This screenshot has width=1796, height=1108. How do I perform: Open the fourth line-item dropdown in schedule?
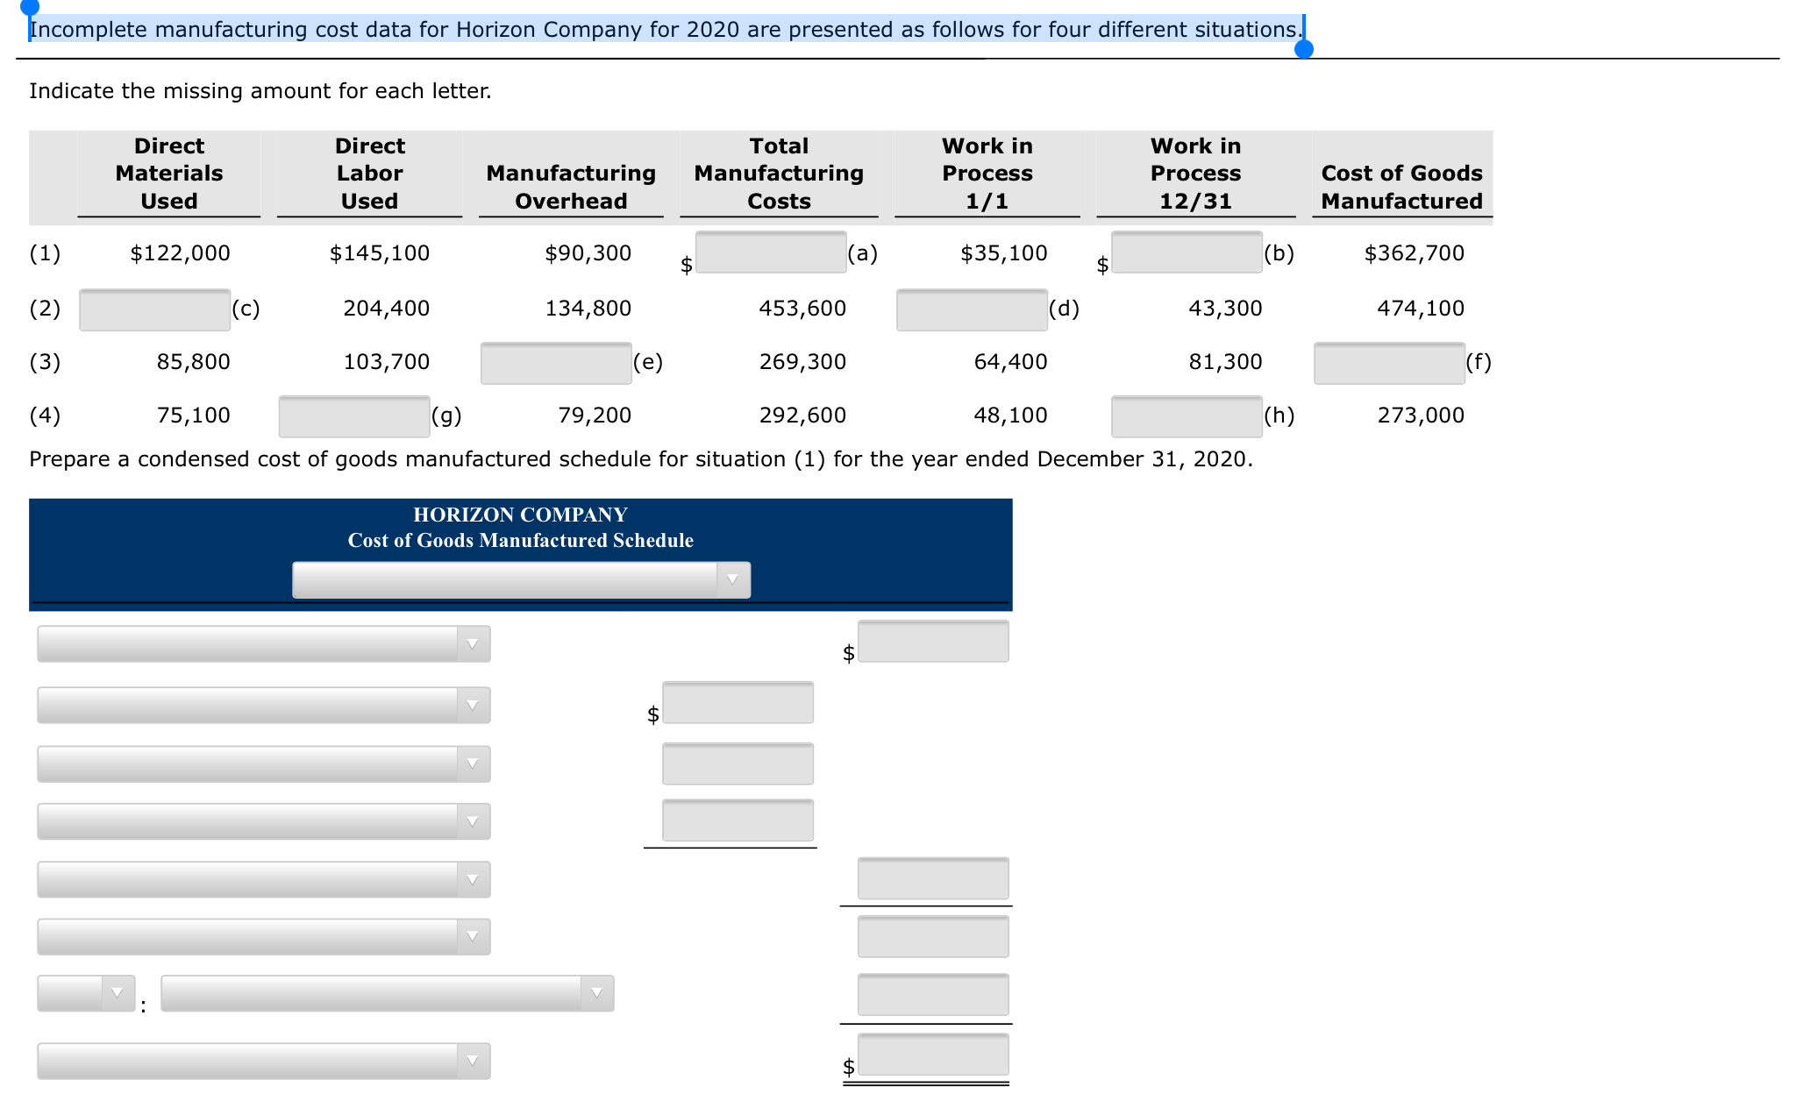coord(263,822)
